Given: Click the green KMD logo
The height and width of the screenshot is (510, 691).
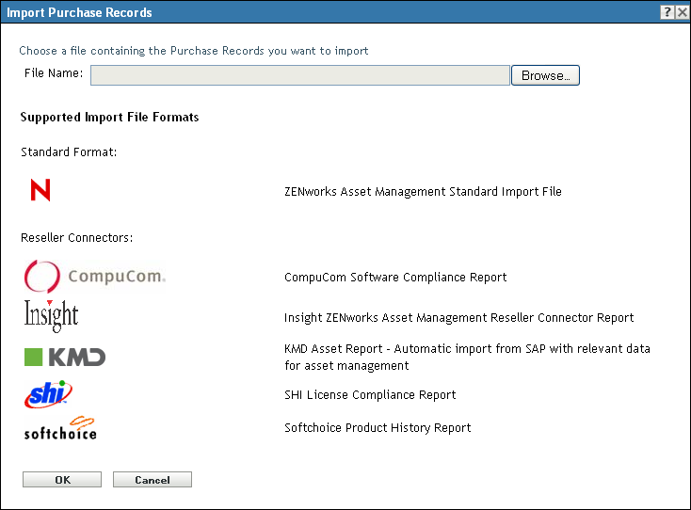Looking at the screenshot, I should pos(64,357).
